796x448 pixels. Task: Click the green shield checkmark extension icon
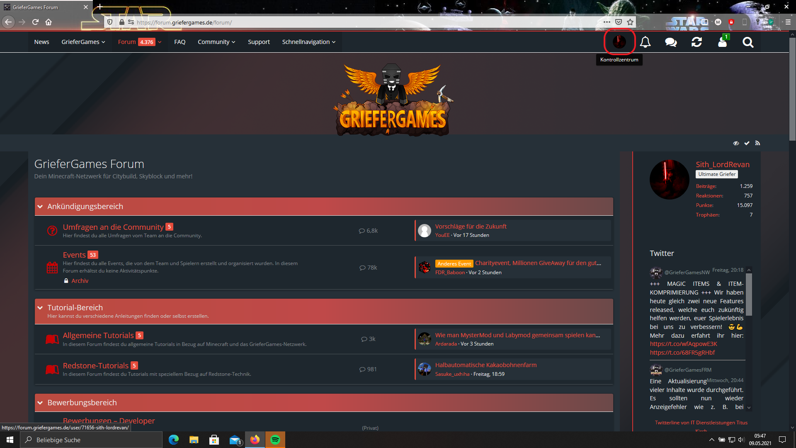pos(771,22)
